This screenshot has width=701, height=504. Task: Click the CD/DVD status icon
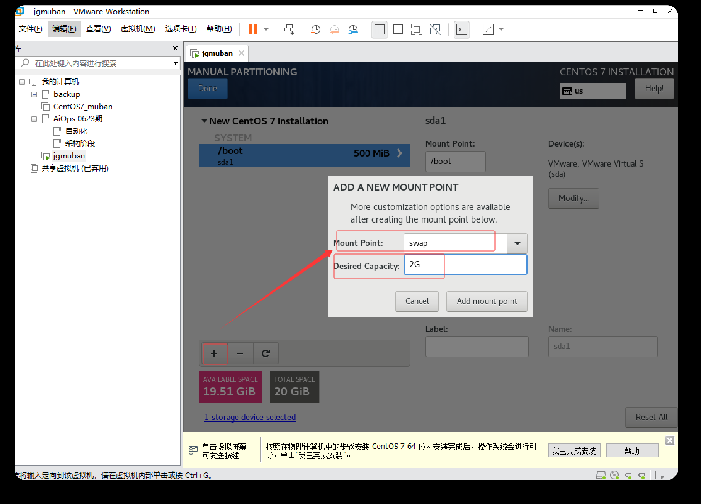(x=614, y=475)
